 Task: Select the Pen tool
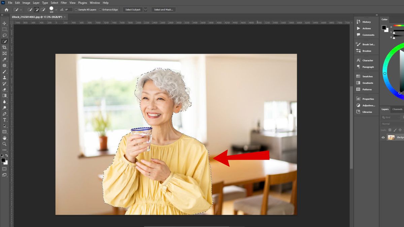tap(4, 114)
